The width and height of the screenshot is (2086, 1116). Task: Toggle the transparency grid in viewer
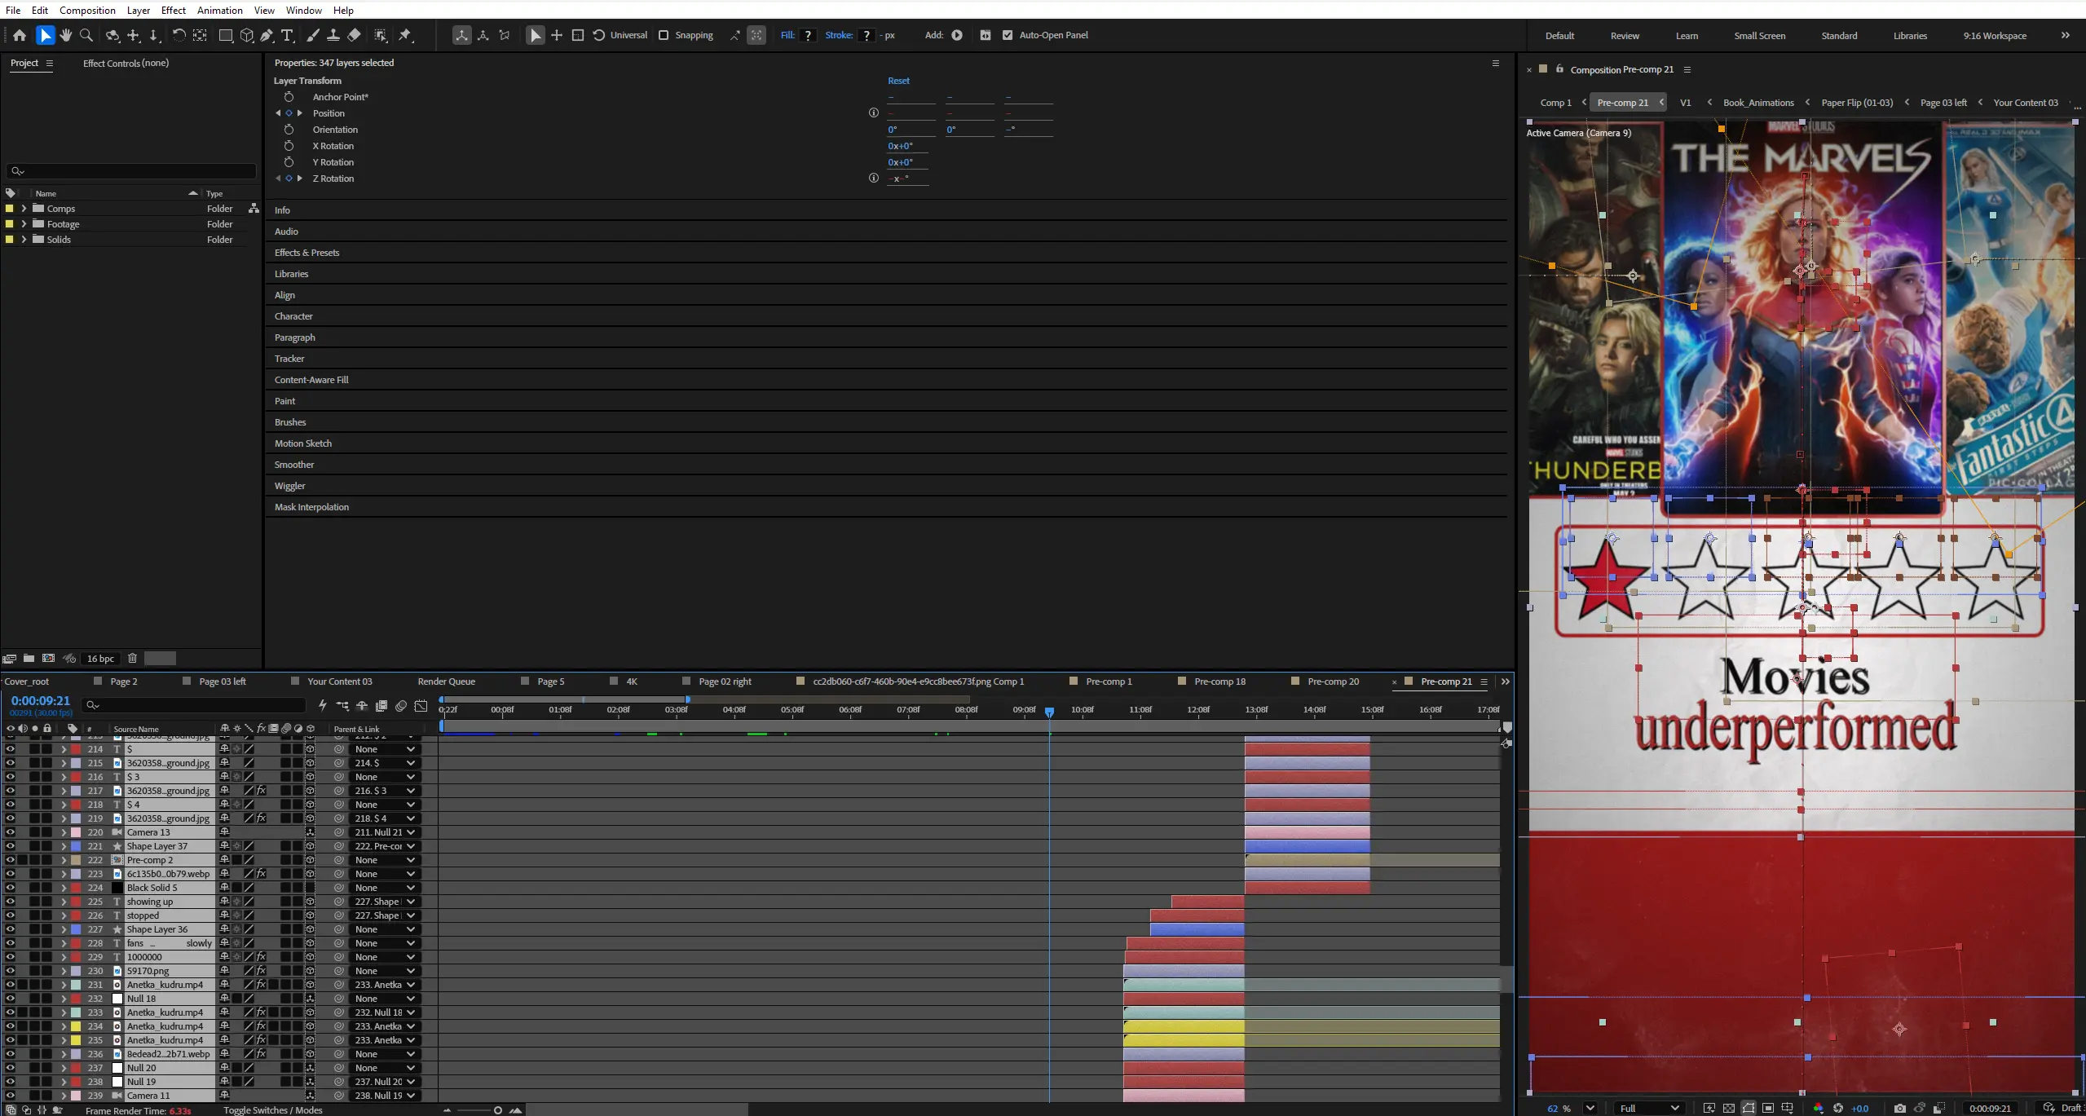click(x=1729, y=1108)
